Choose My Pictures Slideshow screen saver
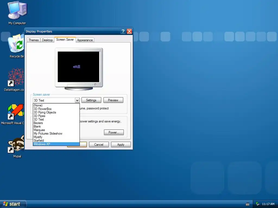The height and width of the screenshot is (208, 278). (56, 134)
